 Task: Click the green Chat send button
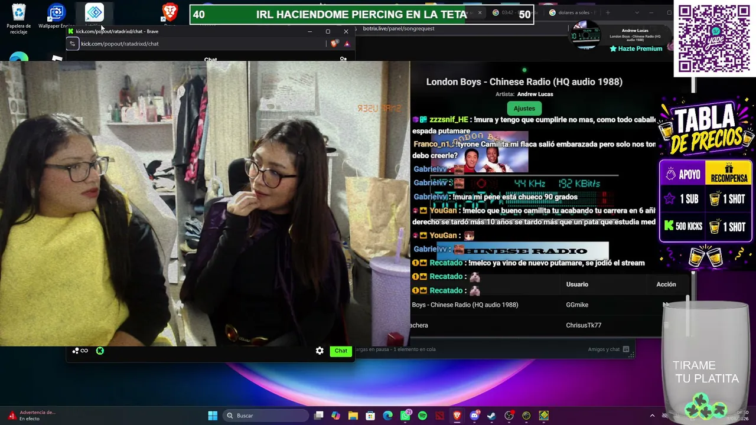point(341,351)
